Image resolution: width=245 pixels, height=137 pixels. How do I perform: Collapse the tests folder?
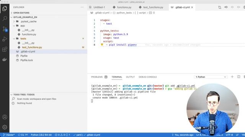click(x=49, y=38)
